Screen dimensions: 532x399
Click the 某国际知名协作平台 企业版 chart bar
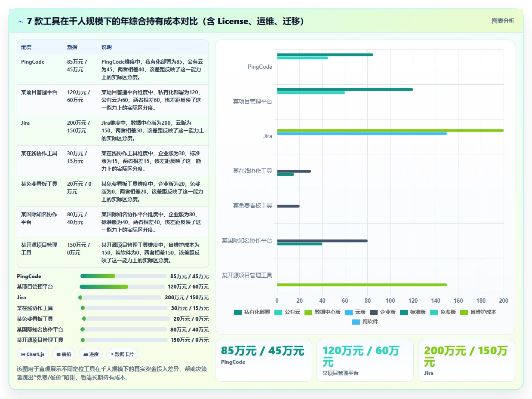pyautogui.click(x=322, y=241)
